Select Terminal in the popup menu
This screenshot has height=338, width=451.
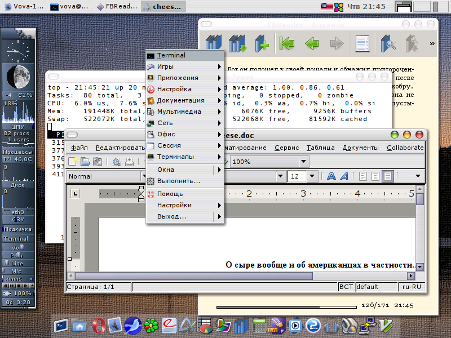click(x=171, y=56)
